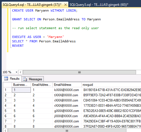Close the SQLQuery4.sql tab
This screenshot has width=141, height=132.
click(66, 5)
